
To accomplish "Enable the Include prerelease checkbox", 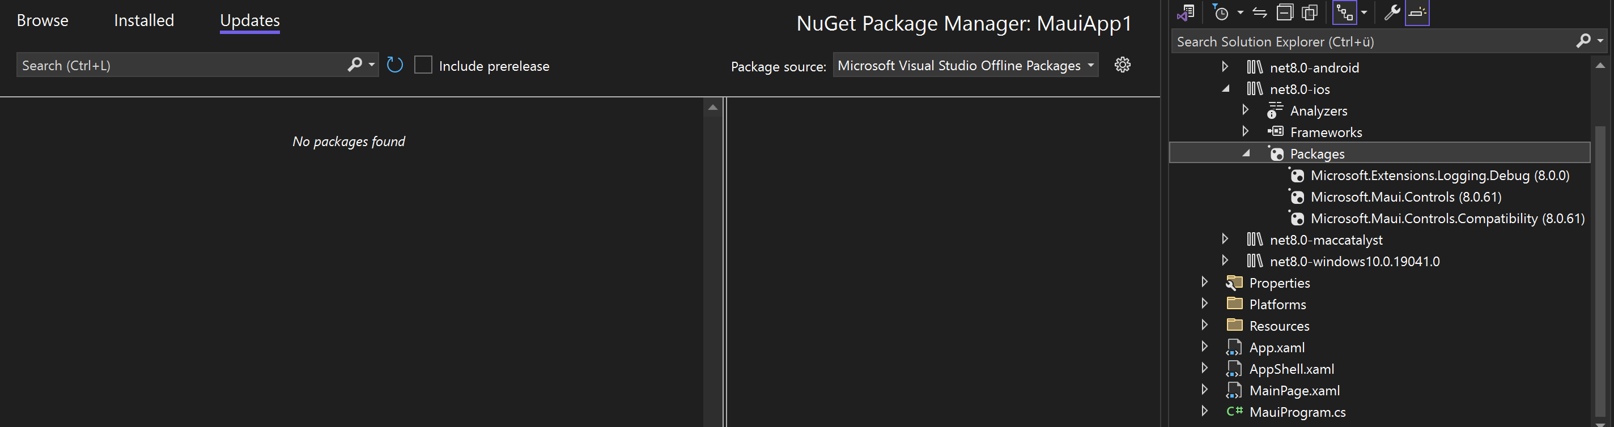I will pos(423,65).
